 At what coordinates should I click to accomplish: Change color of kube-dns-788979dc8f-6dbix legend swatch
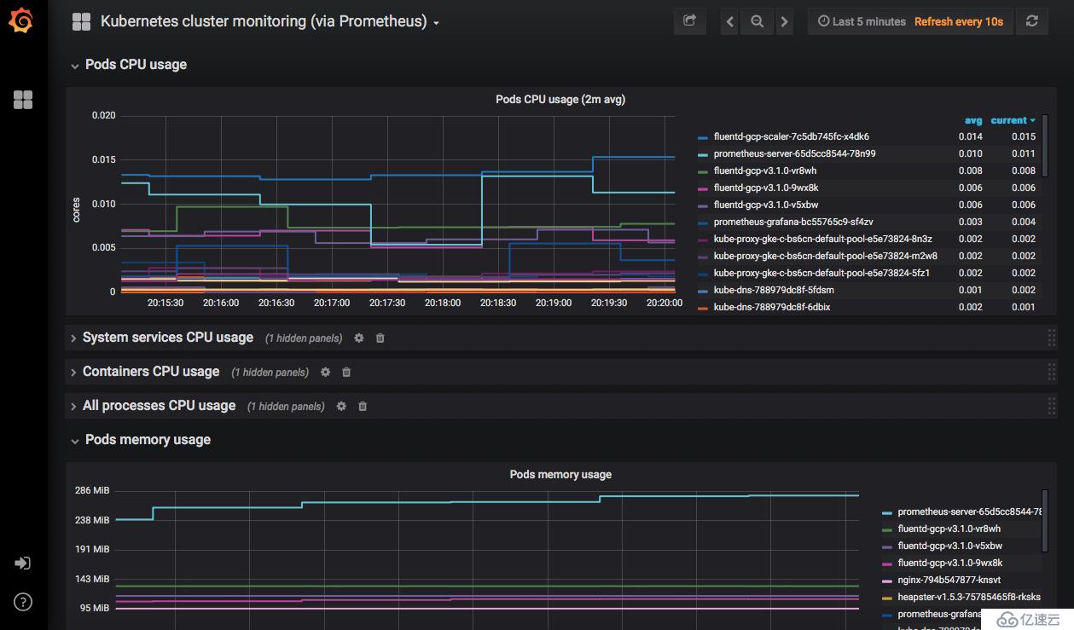(x=703, y=308)
